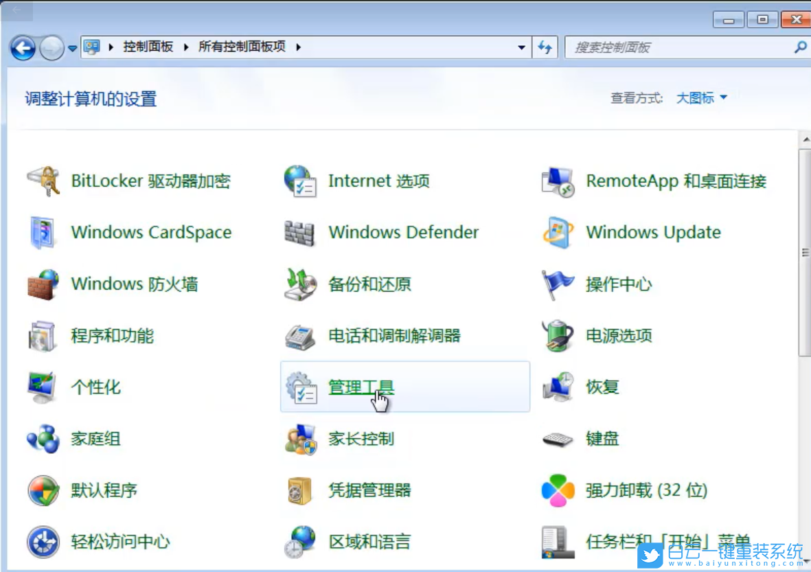Launch Windows Update

click(x=652, y=232)
